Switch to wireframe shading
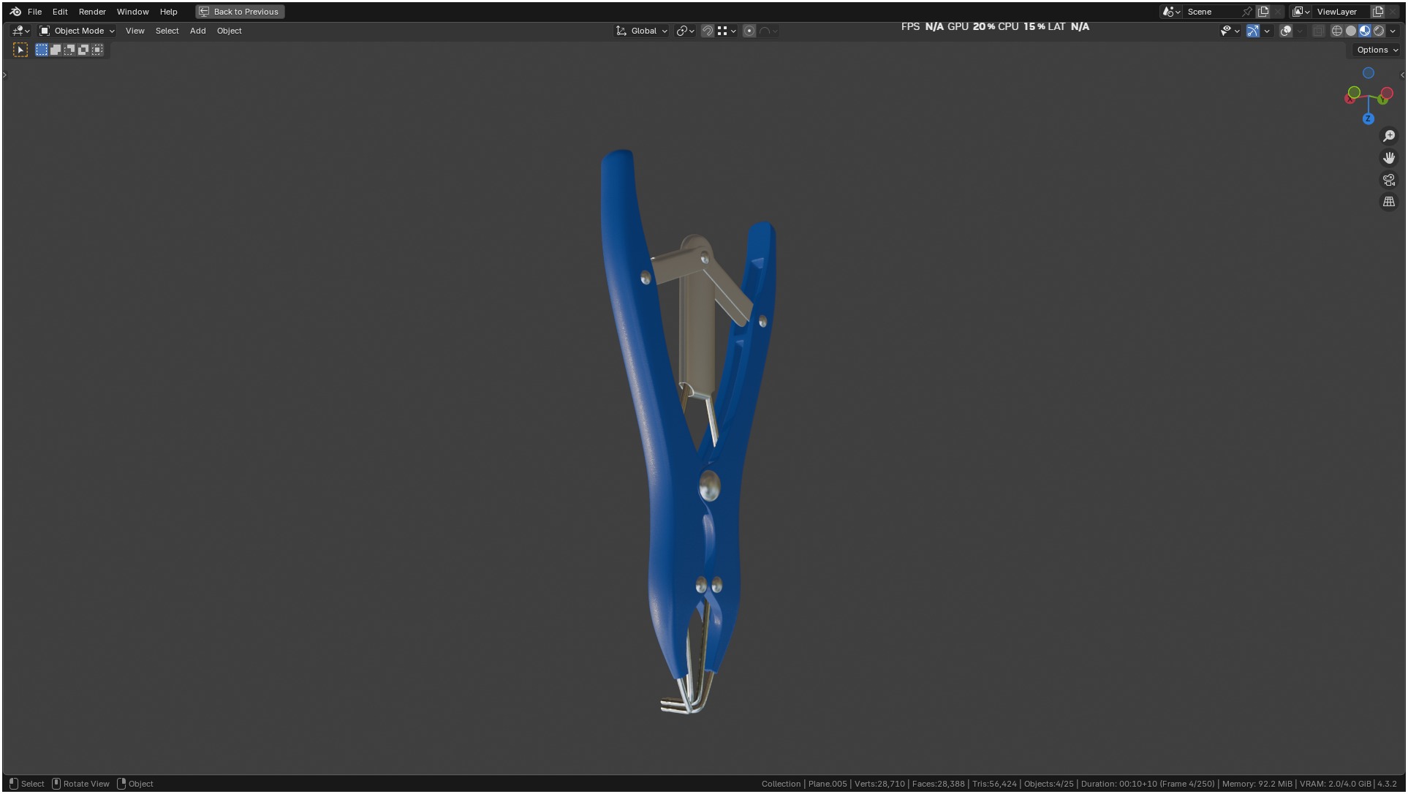This screenshot has height=794, width=1408. click(1337, 31)
